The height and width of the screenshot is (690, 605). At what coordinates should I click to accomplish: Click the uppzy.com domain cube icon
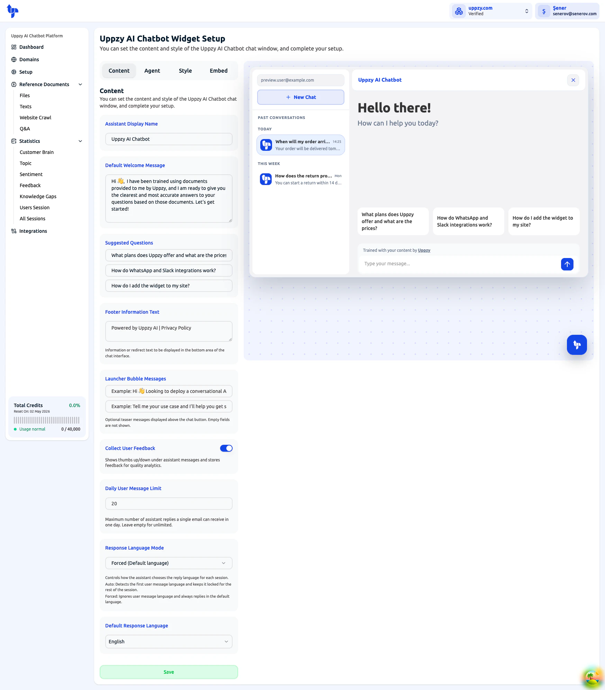[459, 11]
